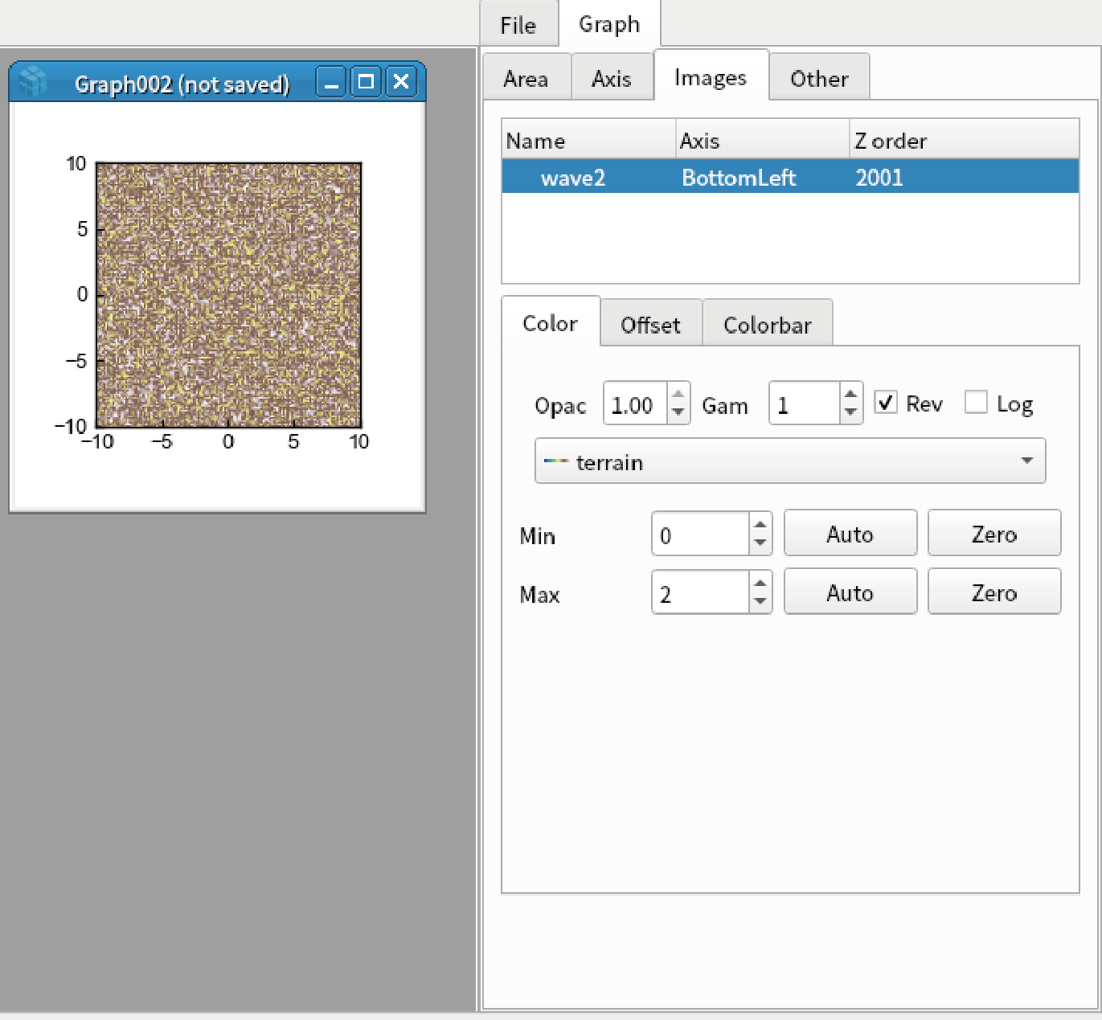Decrease the Max value with down arrow
Viewport: 1102px width, 1020px height.
click(760, 602)
